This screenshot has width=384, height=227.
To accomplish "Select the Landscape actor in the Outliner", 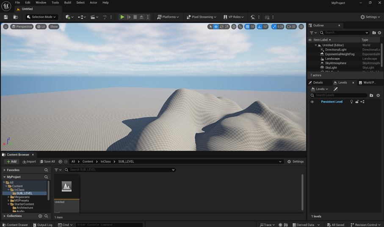I will point(332,59).
